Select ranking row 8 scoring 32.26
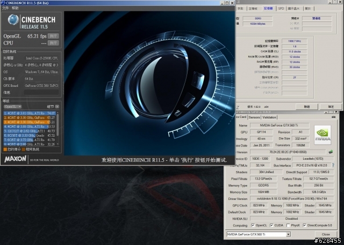Viewport: 344px width, 245px height. [x=30, y=144]
